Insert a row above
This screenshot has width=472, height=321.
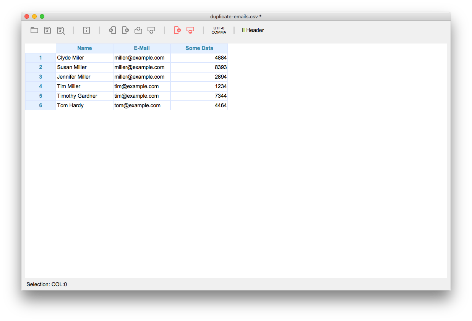138,30
